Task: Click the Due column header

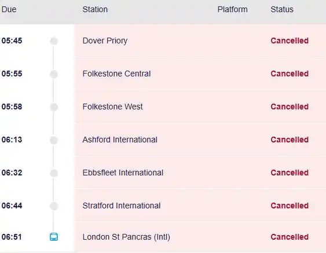Action: tap(9, 9)
